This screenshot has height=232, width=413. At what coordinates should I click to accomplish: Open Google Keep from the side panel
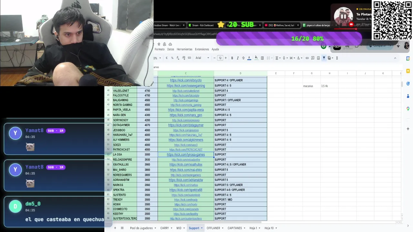click(408, 71)
